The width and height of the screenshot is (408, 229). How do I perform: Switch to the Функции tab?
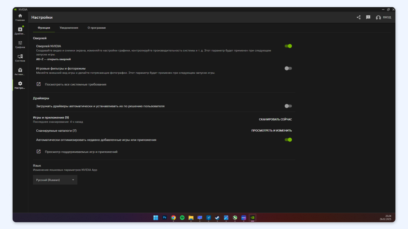click(x=44, y=28)
